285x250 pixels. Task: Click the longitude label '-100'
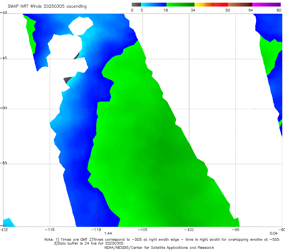click(189, 230)
